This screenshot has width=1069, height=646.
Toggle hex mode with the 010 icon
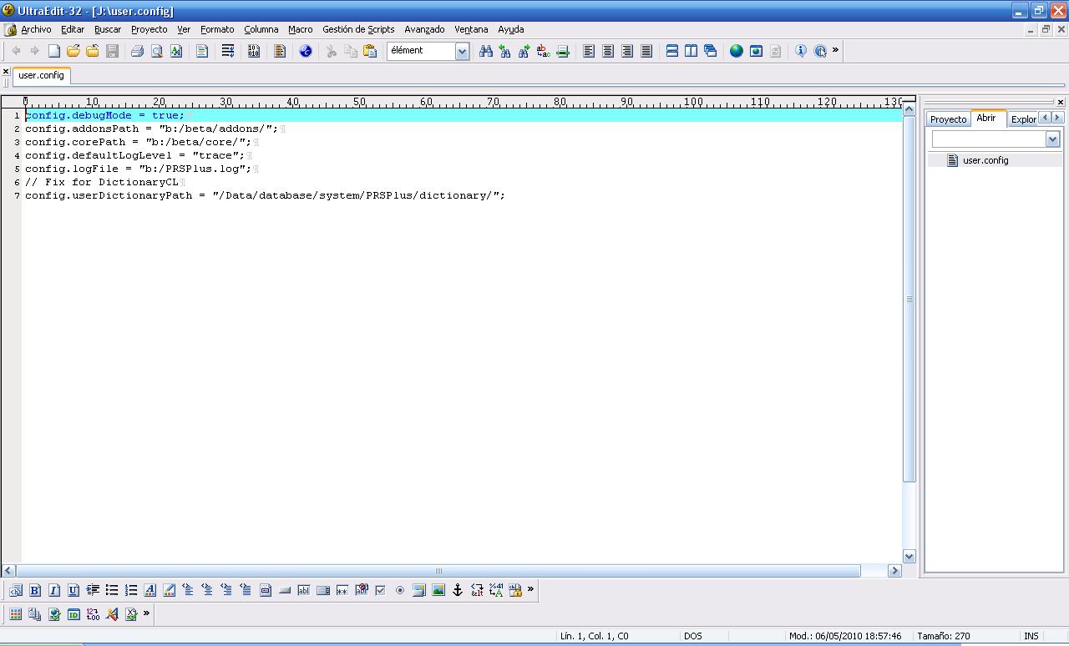[254, 51]
